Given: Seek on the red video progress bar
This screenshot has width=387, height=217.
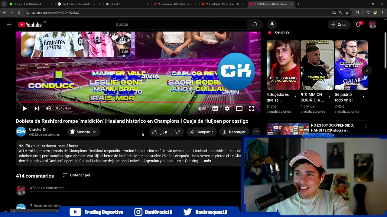Looking at the screenshot, I should click(138, 102).
